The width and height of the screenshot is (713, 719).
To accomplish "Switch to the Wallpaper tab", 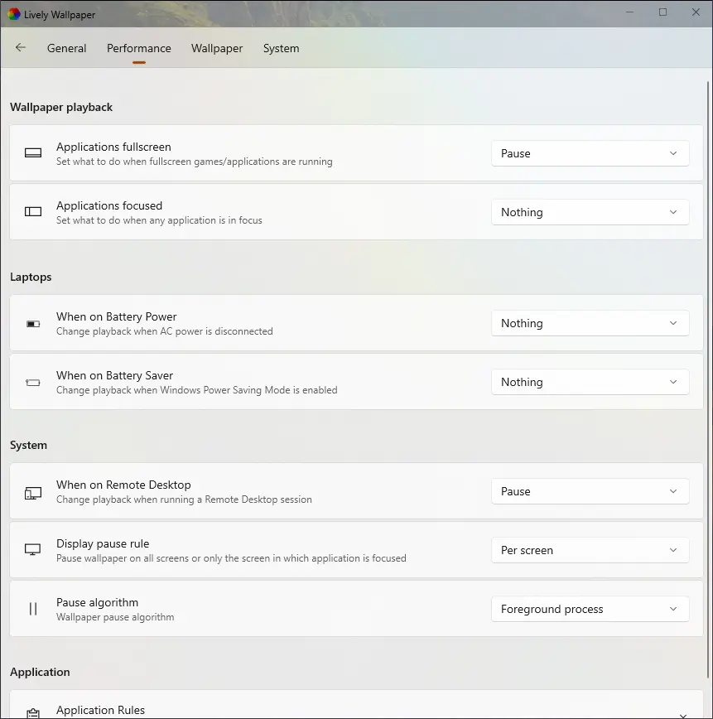I will tap(216, 48).
